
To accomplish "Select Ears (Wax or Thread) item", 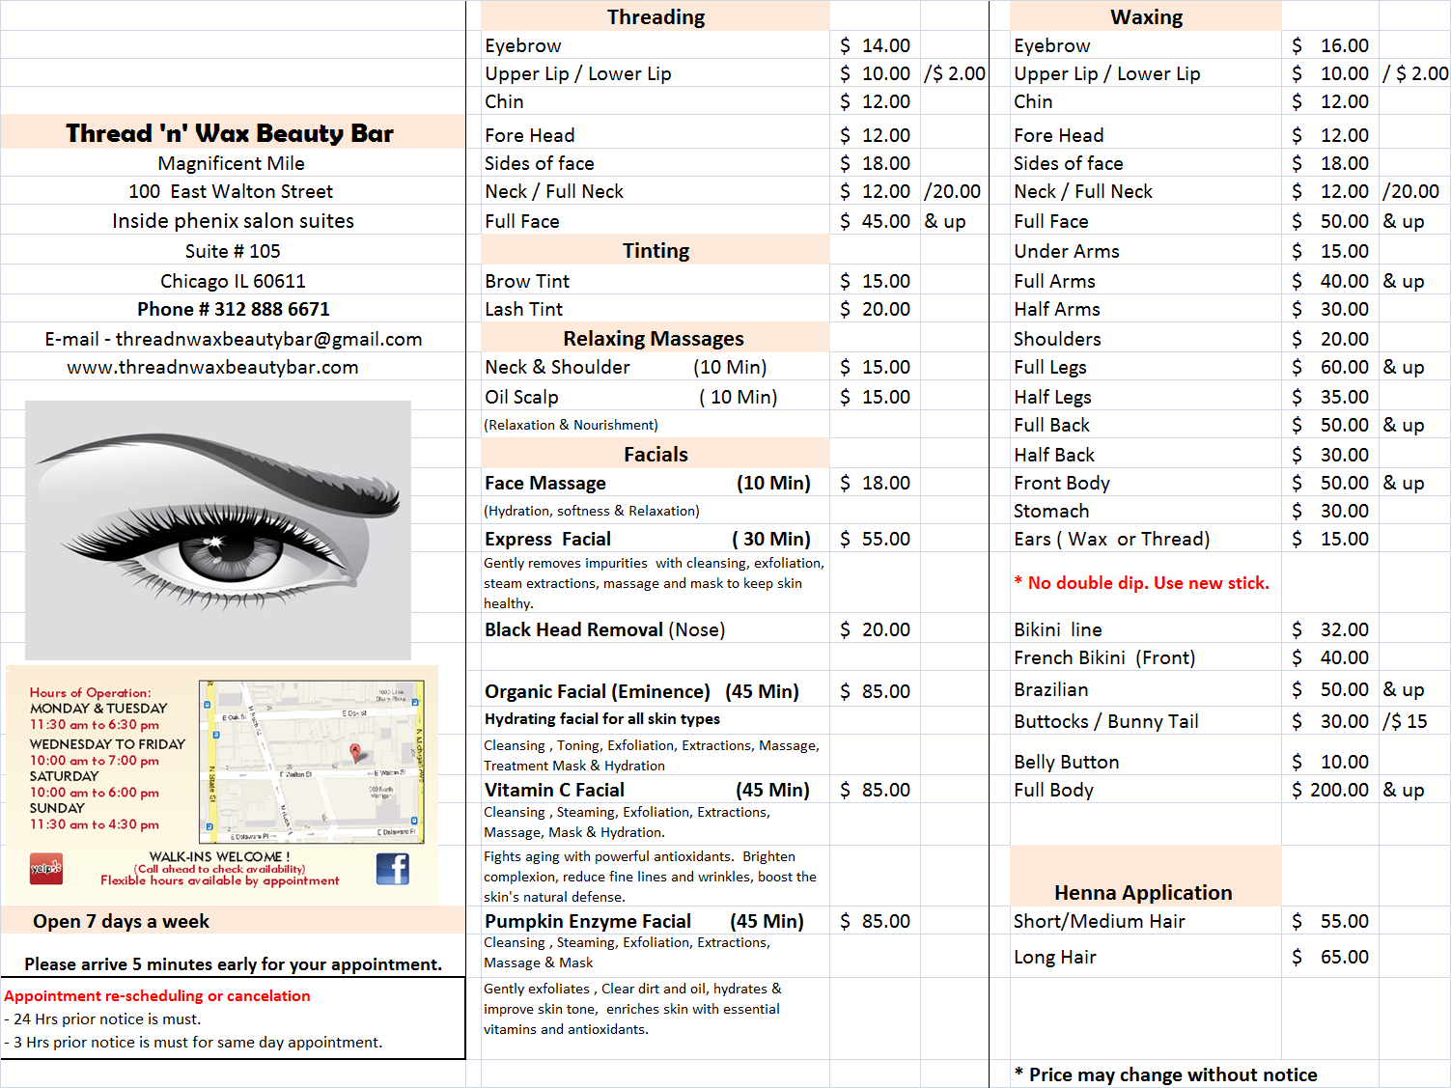I will click(1111, 539).
